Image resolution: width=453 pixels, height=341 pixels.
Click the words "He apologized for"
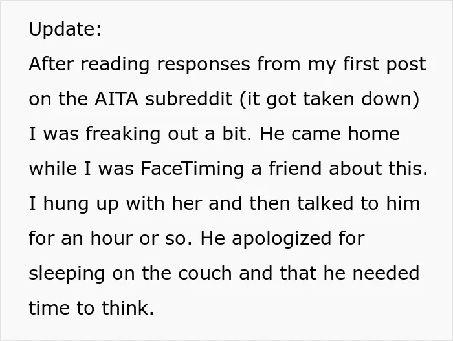pos(283,239)
